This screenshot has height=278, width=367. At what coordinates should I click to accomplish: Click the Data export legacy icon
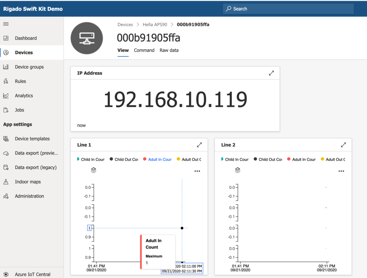[6, 167]
